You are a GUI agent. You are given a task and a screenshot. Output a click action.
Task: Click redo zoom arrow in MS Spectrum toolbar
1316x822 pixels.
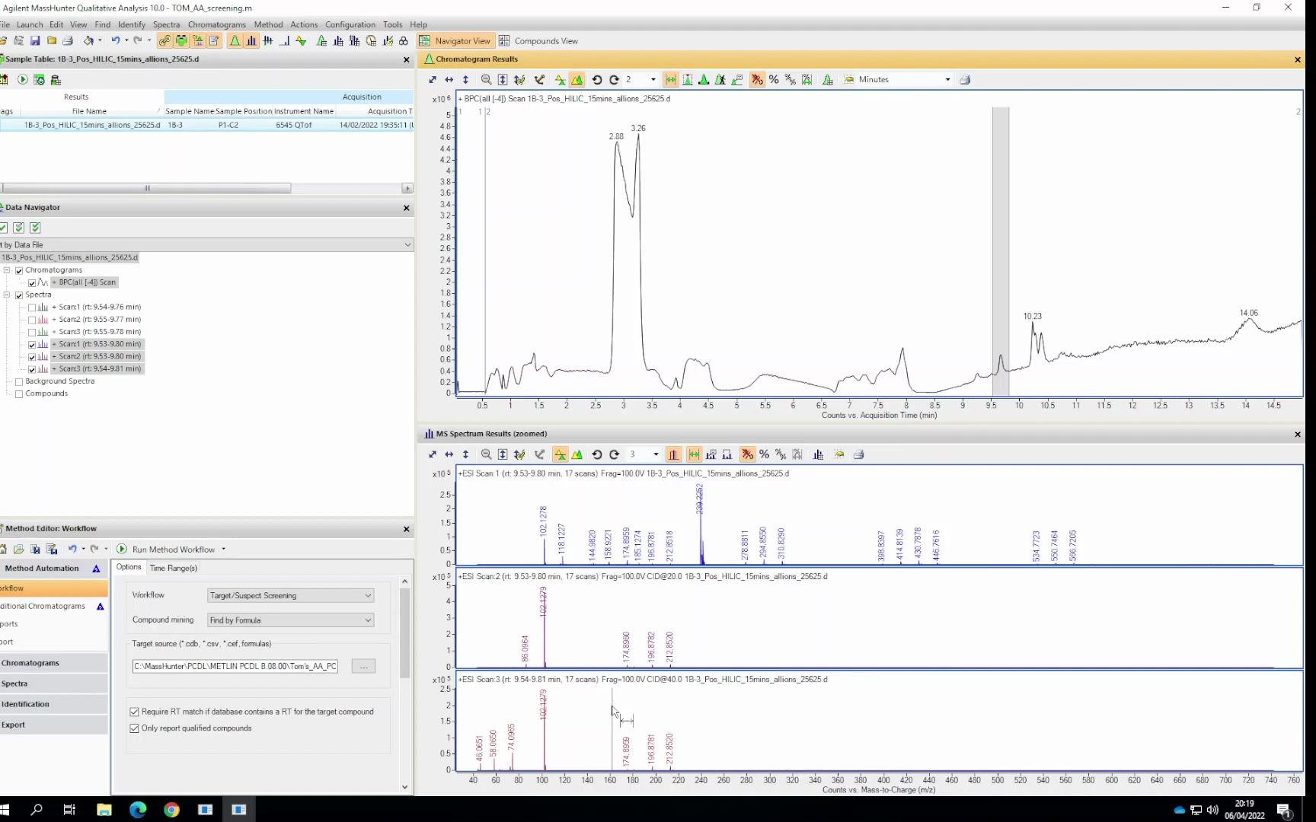point(614,454)
